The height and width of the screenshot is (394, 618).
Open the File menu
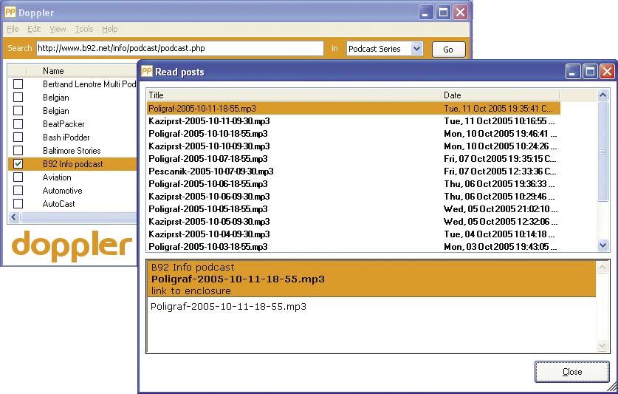click(13, 29)
